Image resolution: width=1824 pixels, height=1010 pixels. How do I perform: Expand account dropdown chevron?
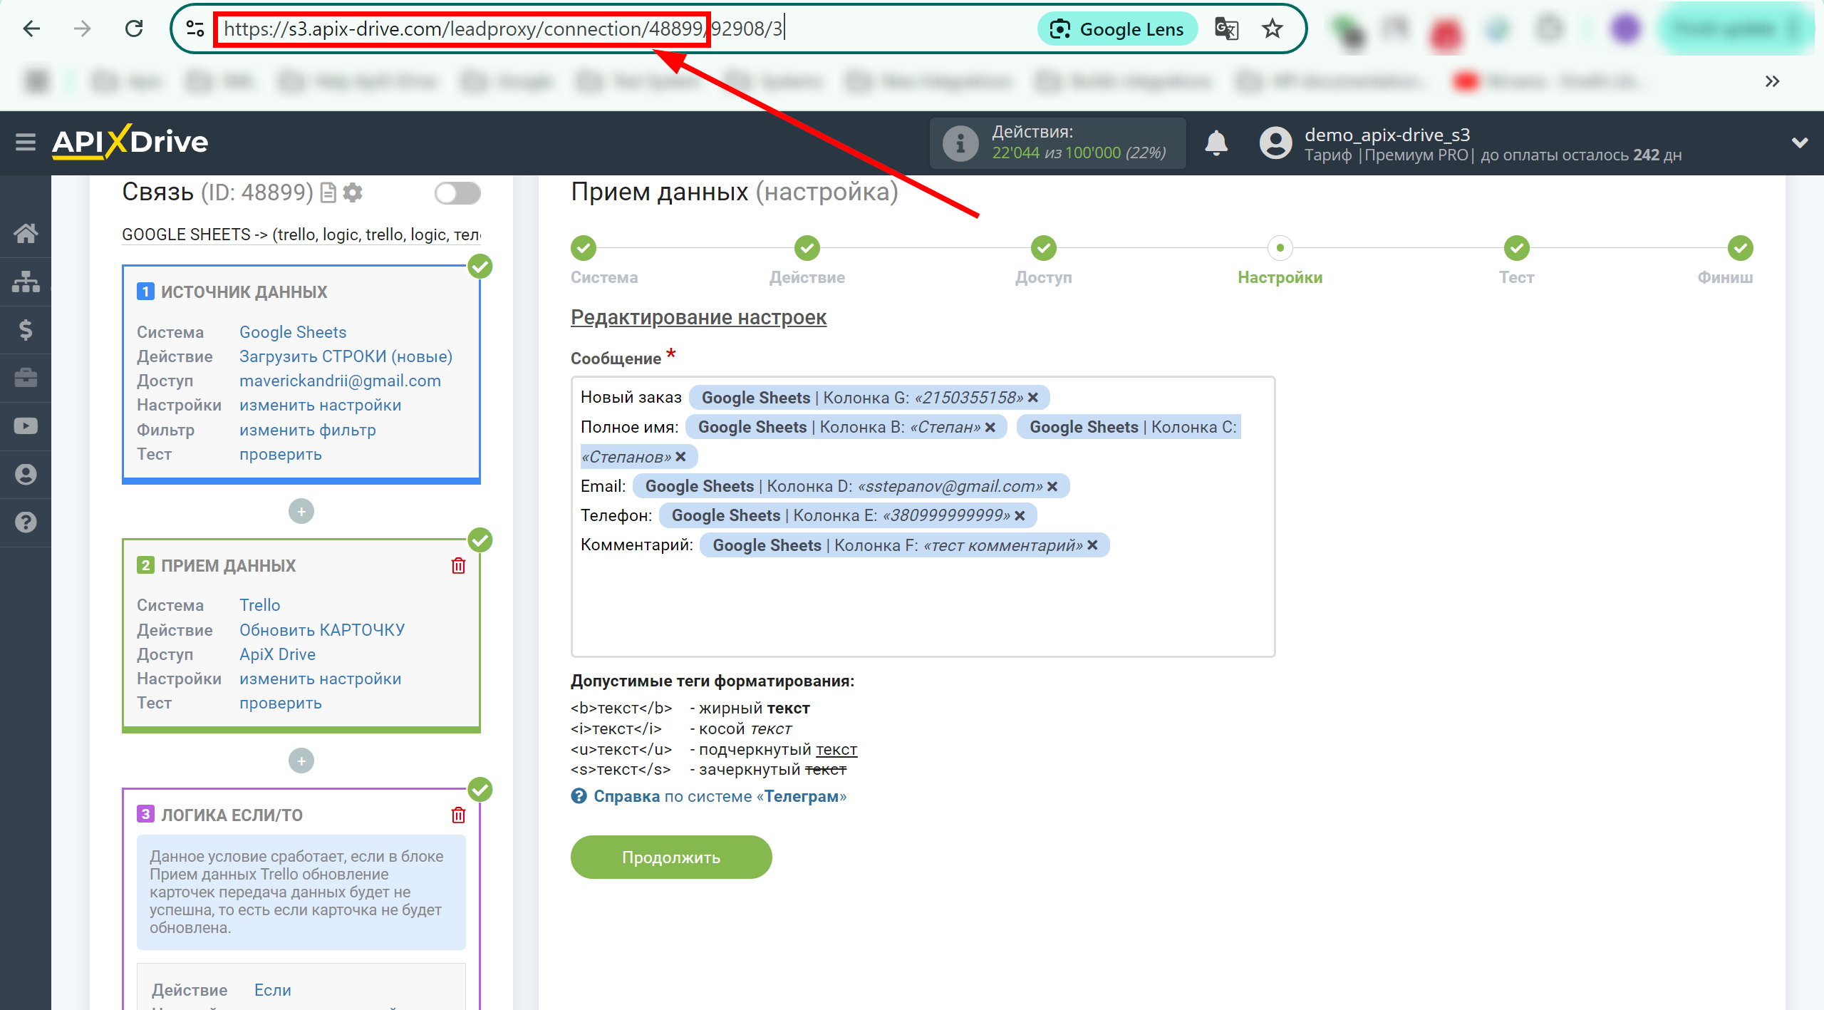[x=1800, y=143]
